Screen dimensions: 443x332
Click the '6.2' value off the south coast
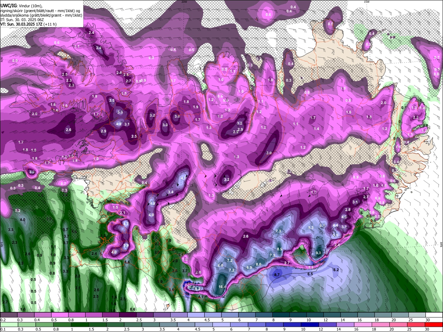click(336, 270)
